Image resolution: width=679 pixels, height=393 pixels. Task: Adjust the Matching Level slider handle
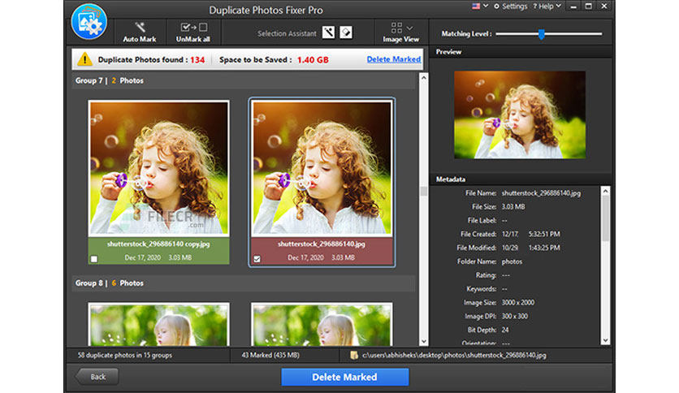pyautogui.click(x=541, y=34)
